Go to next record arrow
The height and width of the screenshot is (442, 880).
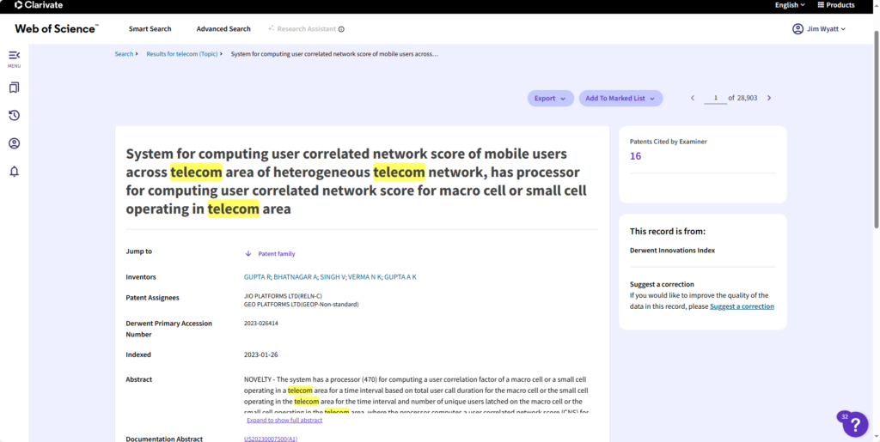[x=769, y=98]
